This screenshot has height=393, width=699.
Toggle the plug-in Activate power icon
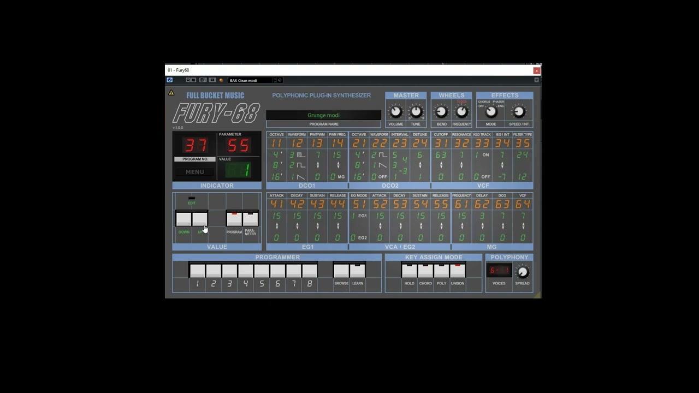[169, 80]
